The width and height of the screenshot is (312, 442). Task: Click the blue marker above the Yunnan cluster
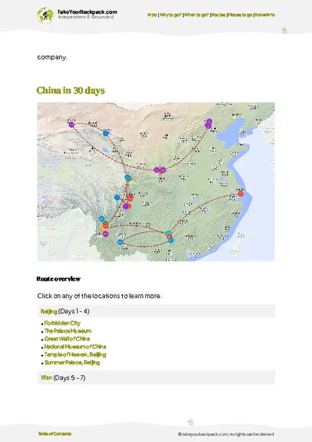[x=102, y=219]
